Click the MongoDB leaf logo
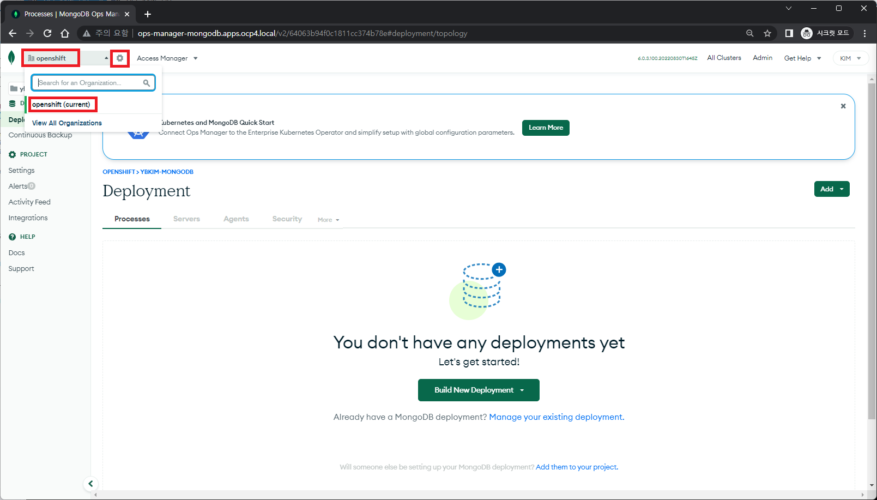 point(11,57)
